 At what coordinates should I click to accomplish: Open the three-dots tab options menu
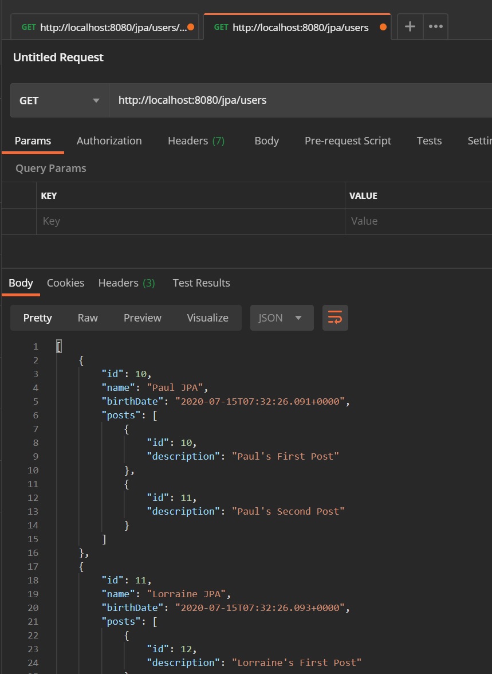pos(435,27)
